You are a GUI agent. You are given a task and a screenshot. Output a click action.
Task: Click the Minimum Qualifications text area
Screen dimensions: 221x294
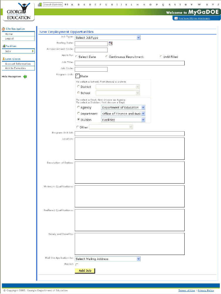coord(130,196)
